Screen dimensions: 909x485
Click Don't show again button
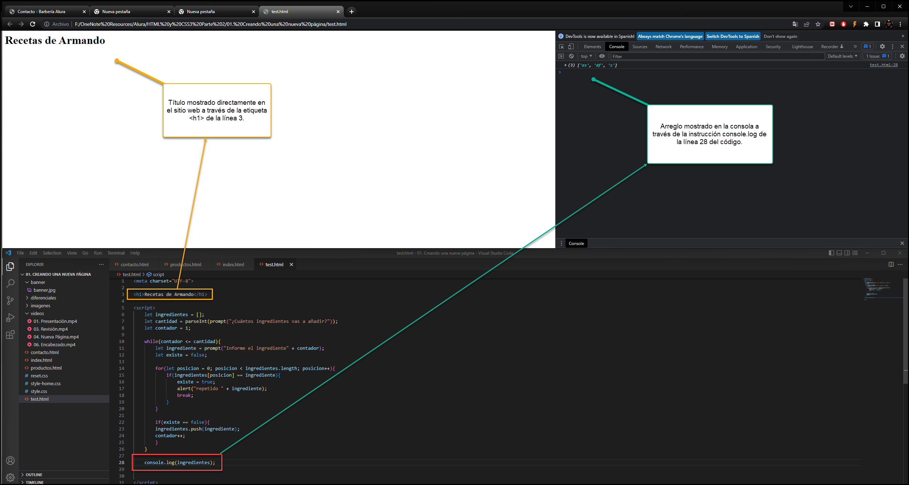tap(780, 36)
